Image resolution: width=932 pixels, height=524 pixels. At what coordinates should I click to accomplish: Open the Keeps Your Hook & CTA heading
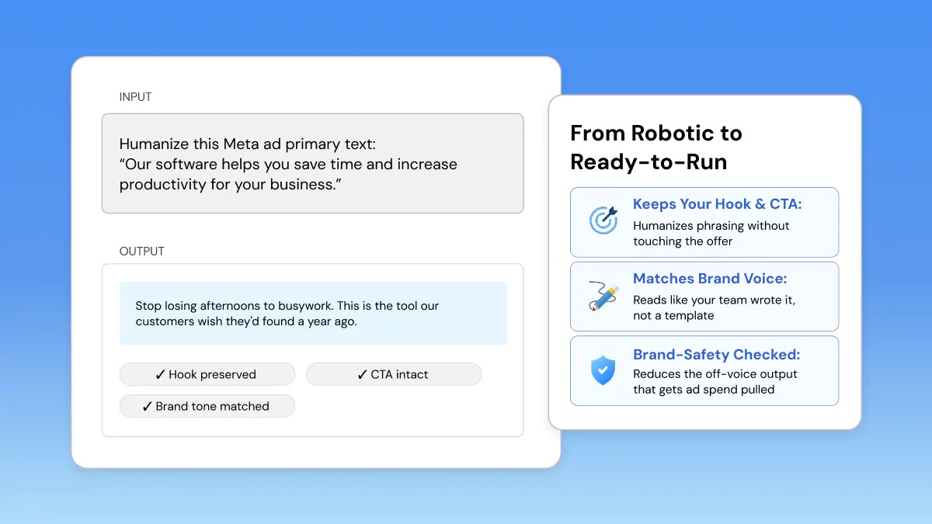717,204
